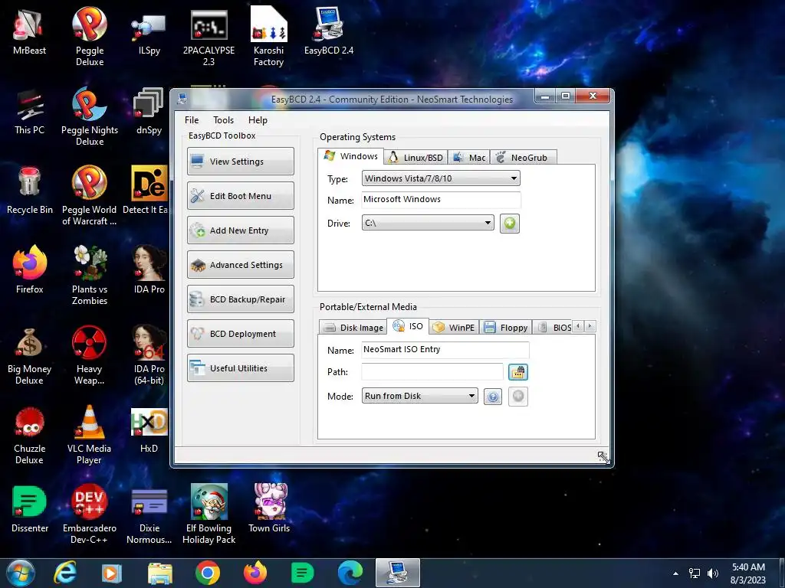
Task: Open View Settings in EasyBCD Toolbox
Action: (240, 161)
